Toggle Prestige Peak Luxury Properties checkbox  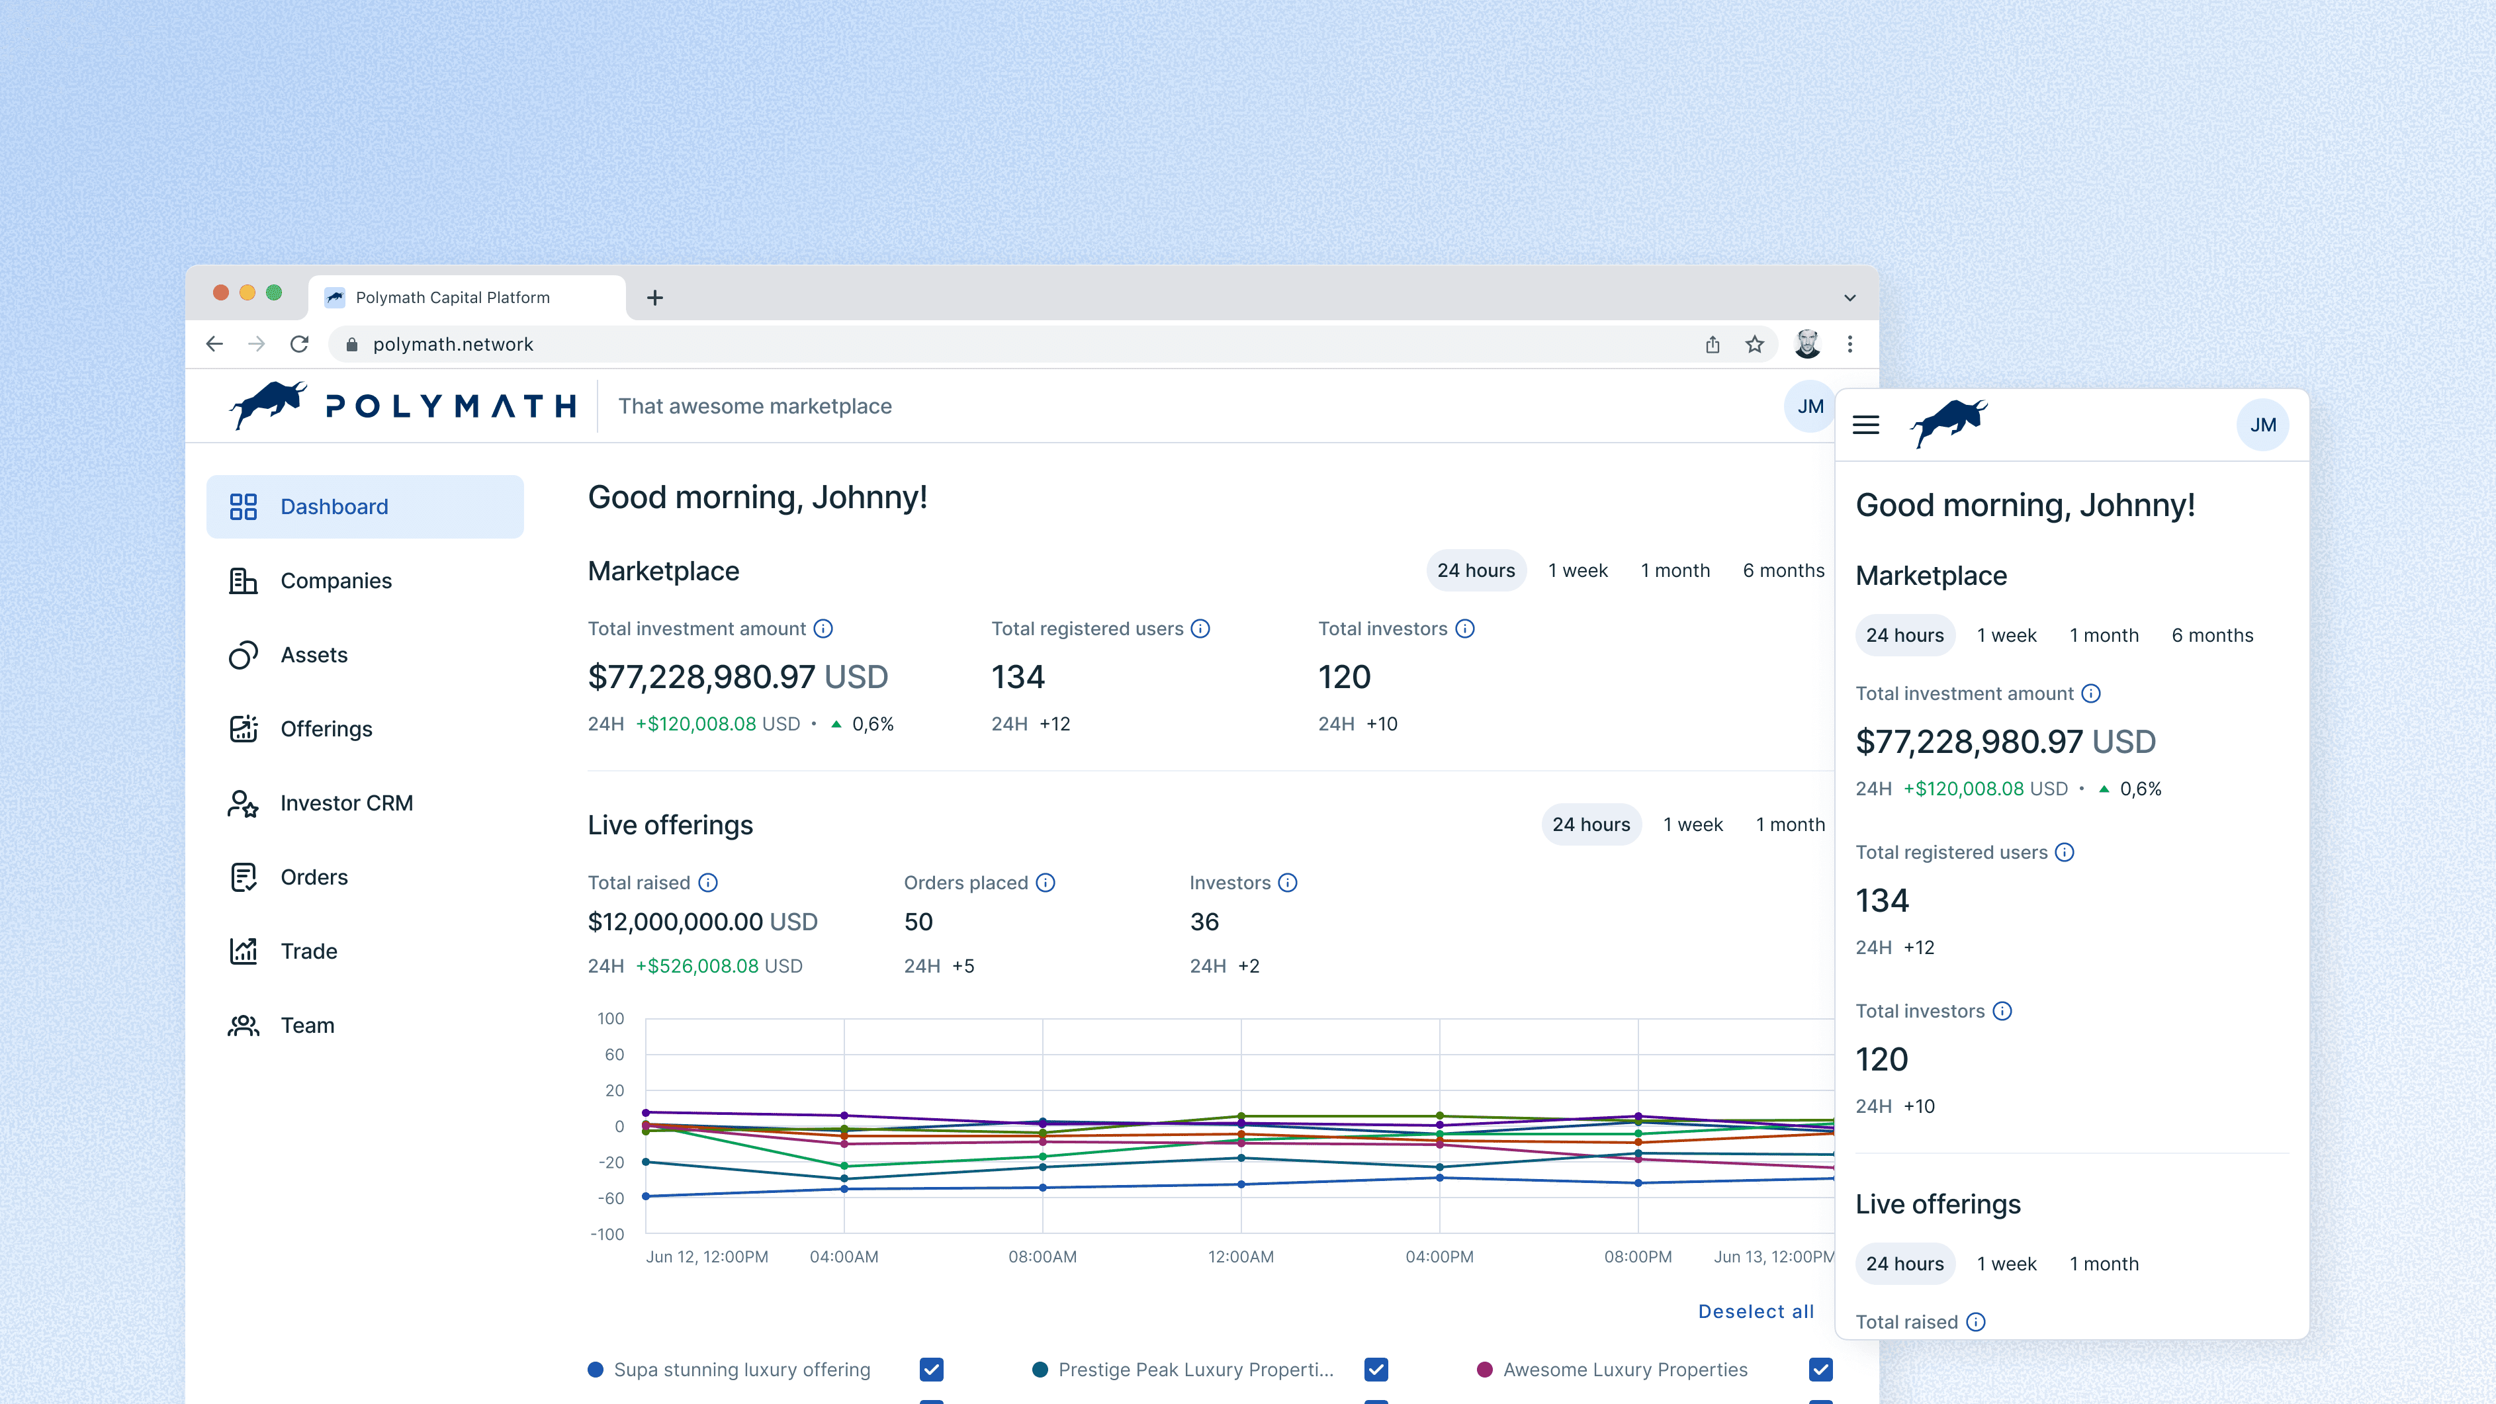(x=1376, y=1369)
